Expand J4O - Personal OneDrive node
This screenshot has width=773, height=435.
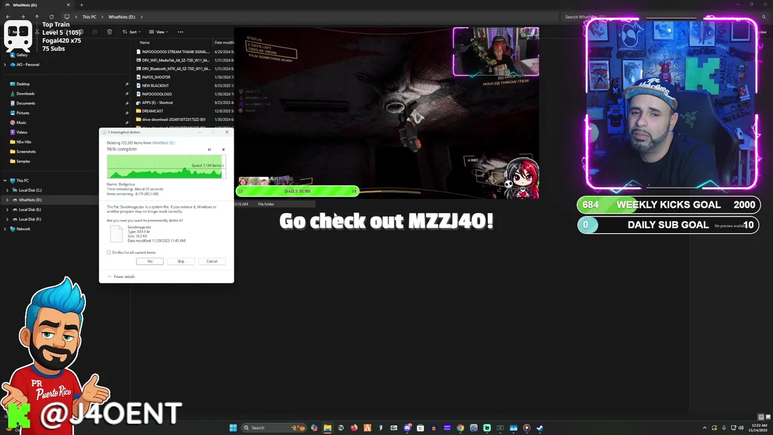click(5, 65)
